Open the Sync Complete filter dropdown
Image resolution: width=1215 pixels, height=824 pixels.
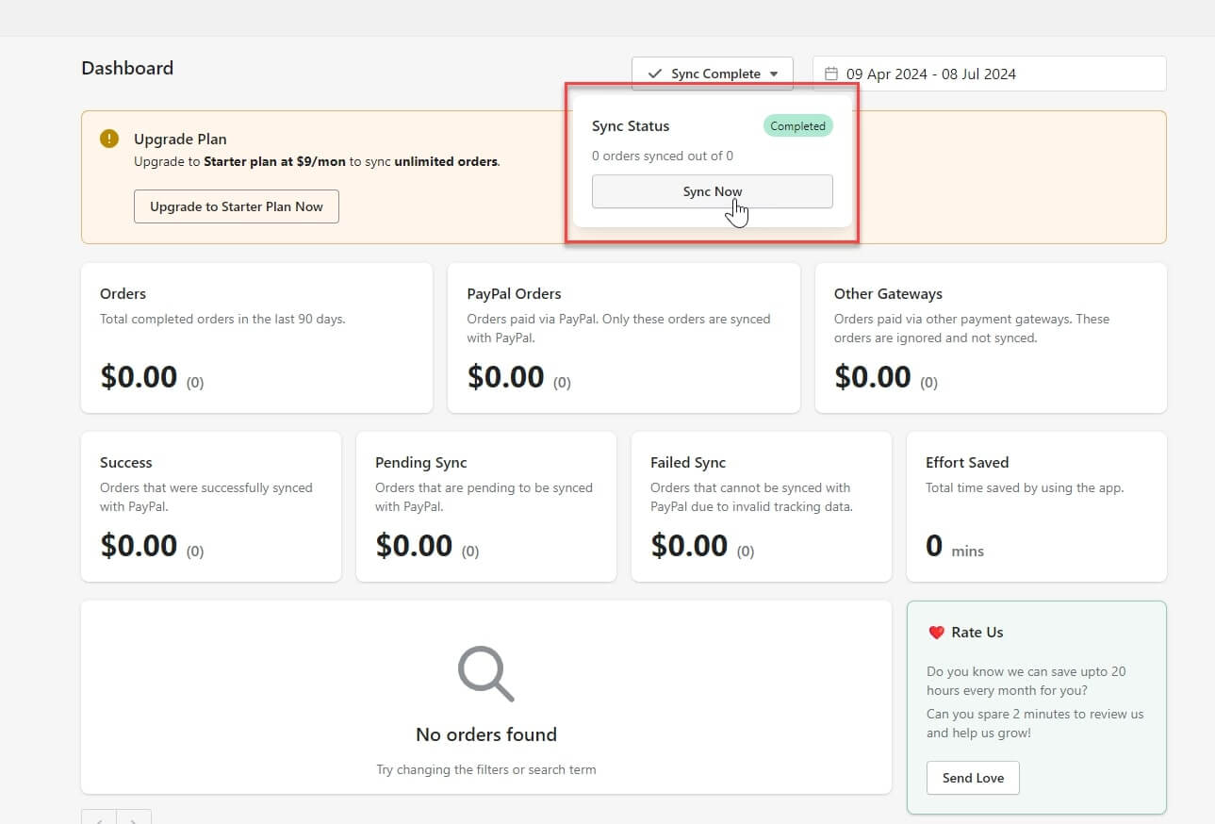point(712,73)
